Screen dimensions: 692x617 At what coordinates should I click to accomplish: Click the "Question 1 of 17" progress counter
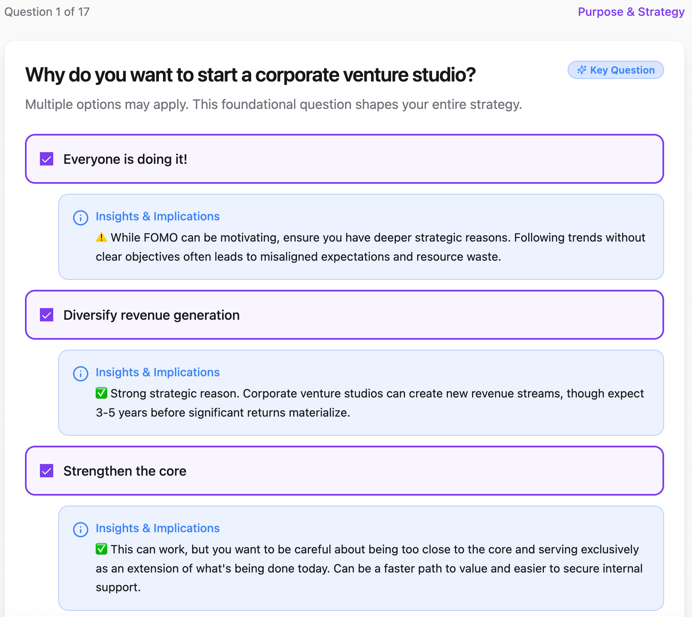click(47, 12)
